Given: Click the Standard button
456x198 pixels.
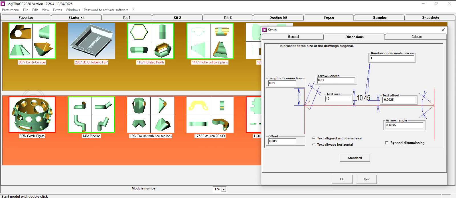Looking at the screenshot, I should pos(355,158).
